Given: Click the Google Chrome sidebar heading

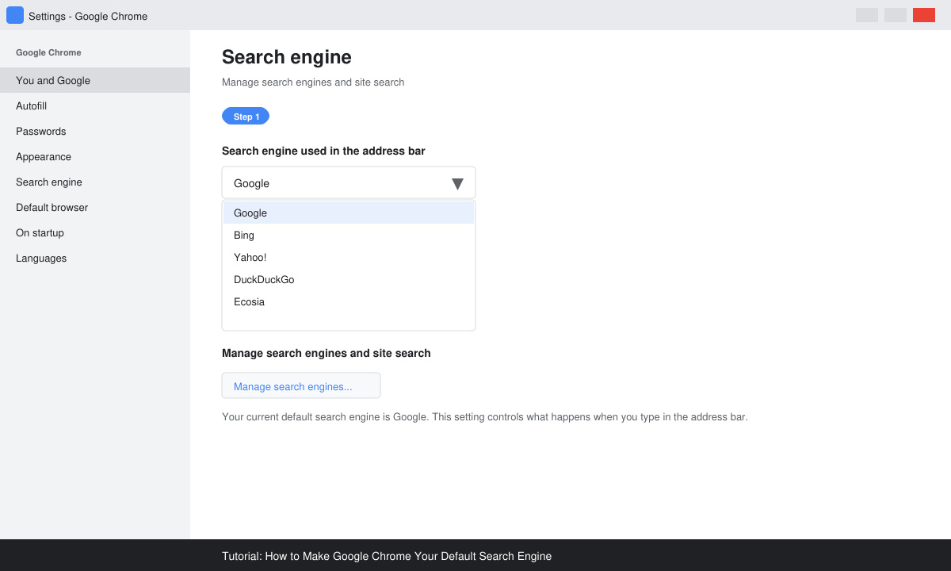Looking at the screenshot, I should click(x=48, y=52).
